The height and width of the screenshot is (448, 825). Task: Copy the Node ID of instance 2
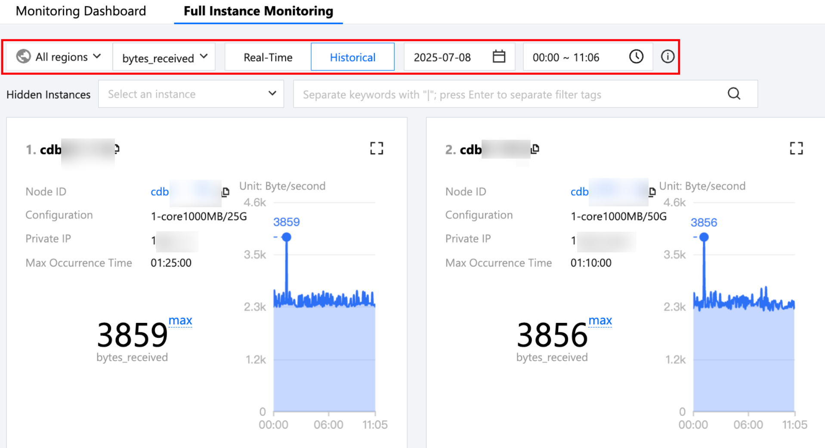coord(652,192)
